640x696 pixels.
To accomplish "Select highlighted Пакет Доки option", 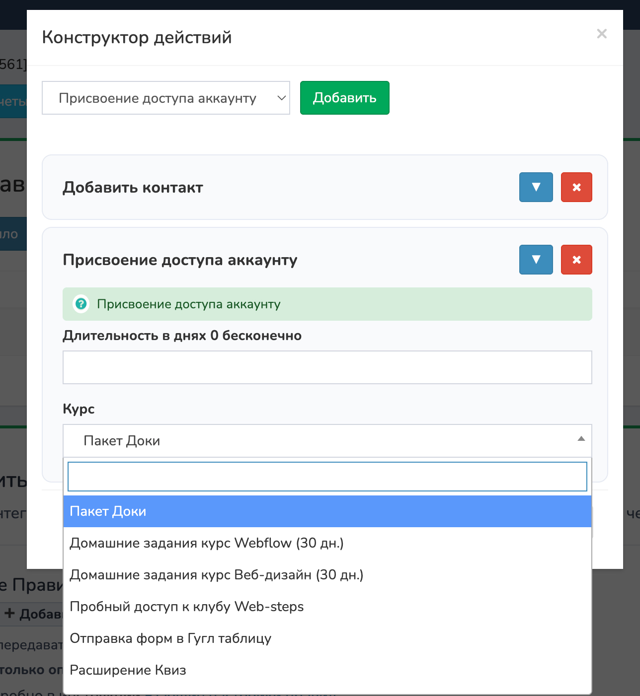I will 327,511.
